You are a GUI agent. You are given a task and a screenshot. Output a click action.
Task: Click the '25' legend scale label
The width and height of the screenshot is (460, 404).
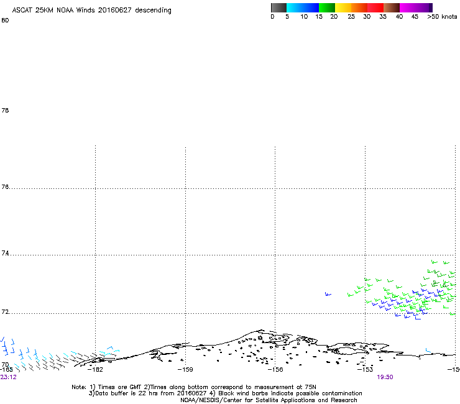pos(351,17)
